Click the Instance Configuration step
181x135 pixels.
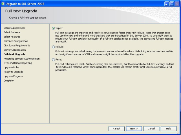[x=16, y=41]
